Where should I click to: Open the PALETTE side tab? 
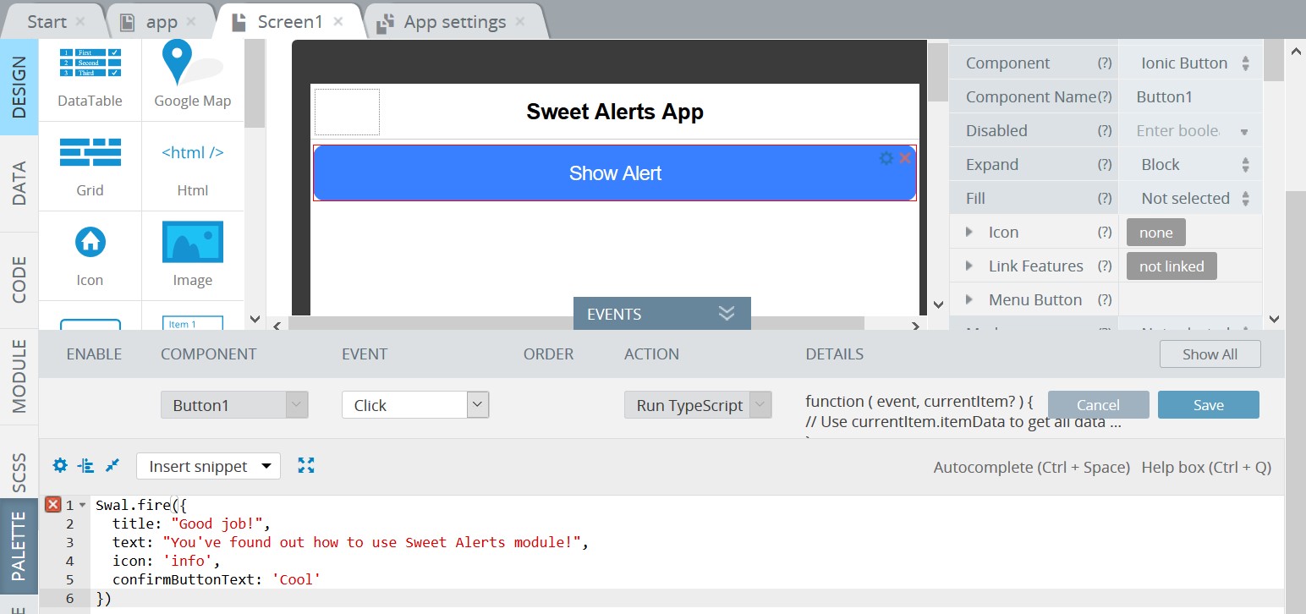click(x=19, y=547)
